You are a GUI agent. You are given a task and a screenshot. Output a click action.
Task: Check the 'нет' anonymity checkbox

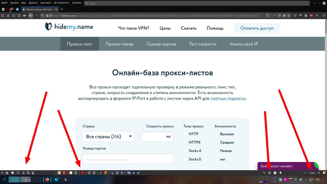216,159
